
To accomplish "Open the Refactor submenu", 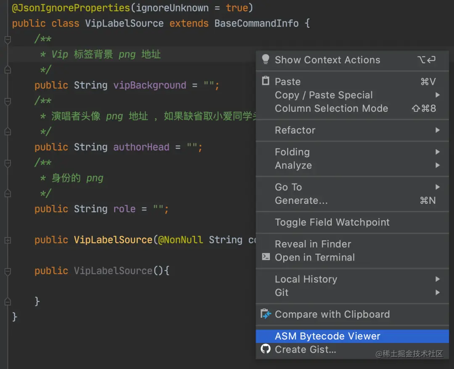I will tap(352, 130).
